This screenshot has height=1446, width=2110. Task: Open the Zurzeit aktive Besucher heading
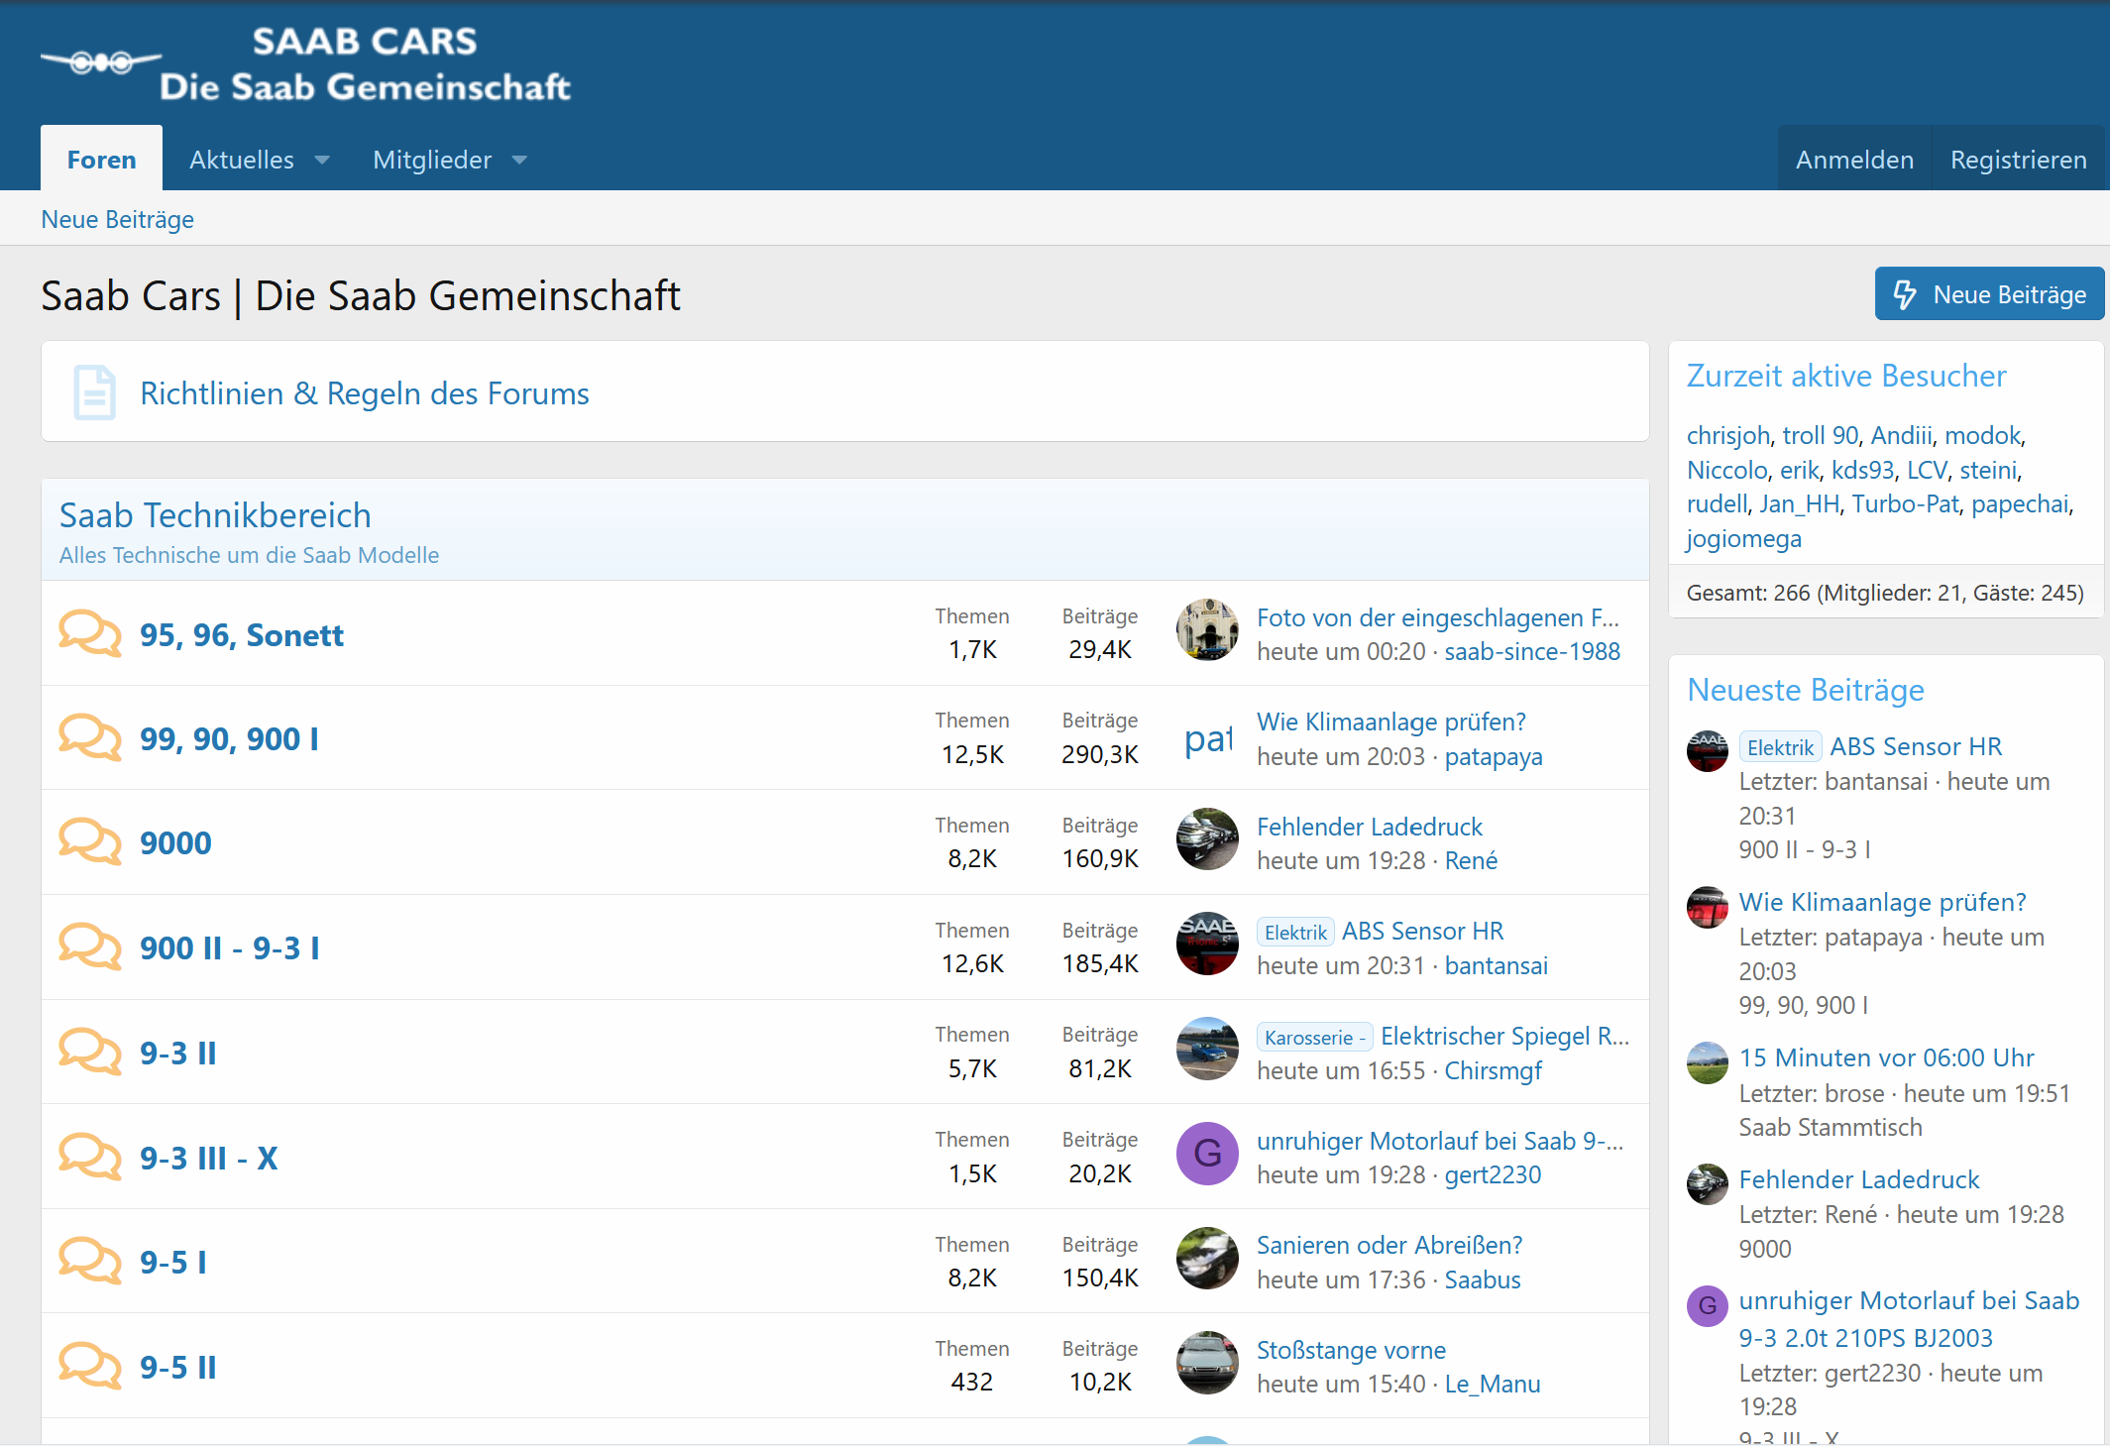1846,376
